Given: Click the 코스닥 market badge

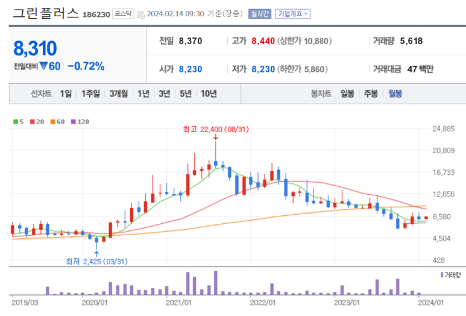Looking at the screenshot, I should [123, 14].
